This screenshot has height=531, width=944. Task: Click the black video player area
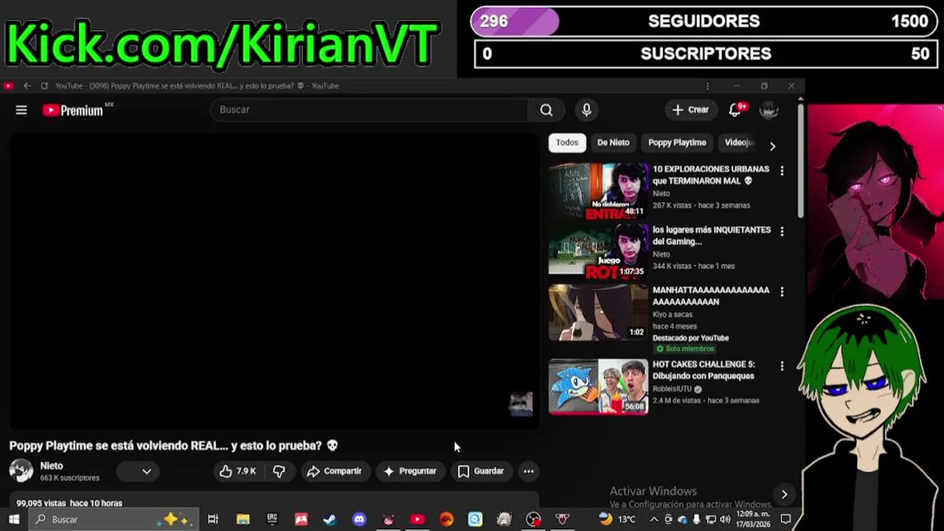tap(274, 280)
